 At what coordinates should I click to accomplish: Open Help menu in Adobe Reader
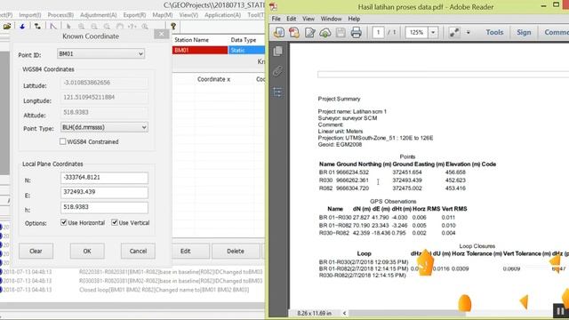pos(354,19)
